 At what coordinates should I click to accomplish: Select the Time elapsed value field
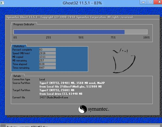pos(47,64)
